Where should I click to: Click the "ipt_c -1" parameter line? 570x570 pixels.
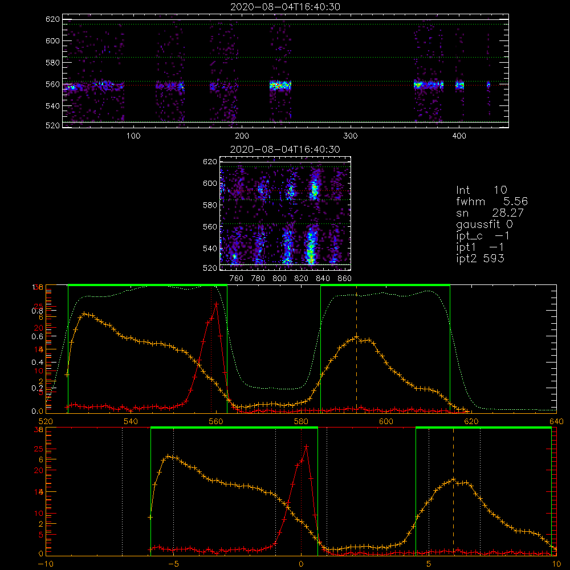[483, 236]
